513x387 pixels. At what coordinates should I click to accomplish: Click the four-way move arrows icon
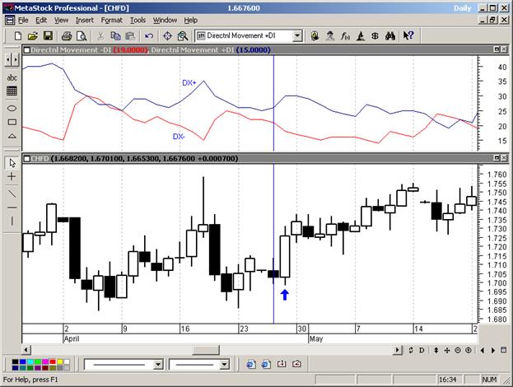(447, 351)
